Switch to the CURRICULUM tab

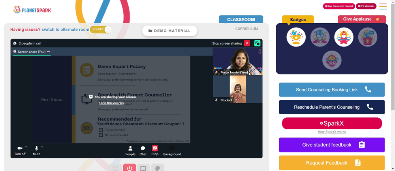tap(246, 29)
